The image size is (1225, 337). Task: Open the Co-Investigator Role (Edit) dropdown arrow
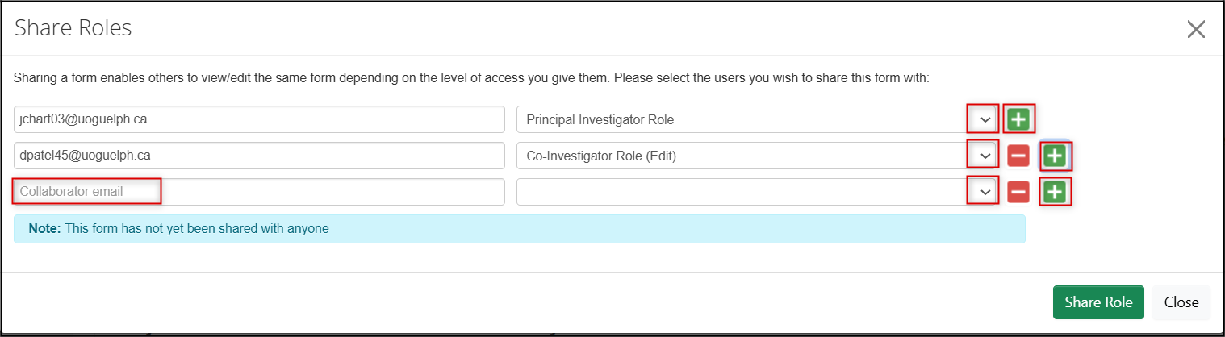(x=984, y=156)
